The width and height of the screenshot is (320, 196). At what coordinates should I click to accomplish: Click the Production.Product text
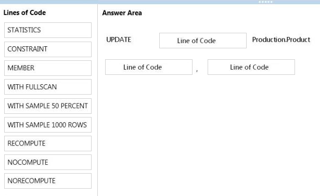[x=281, y=40]
